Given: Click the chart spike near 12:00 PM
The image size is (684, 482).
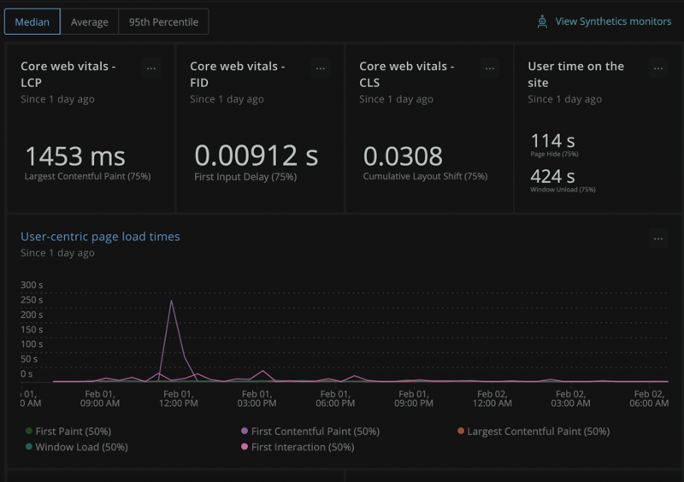Looking at the screenshot, I should [x=172, y=303].
